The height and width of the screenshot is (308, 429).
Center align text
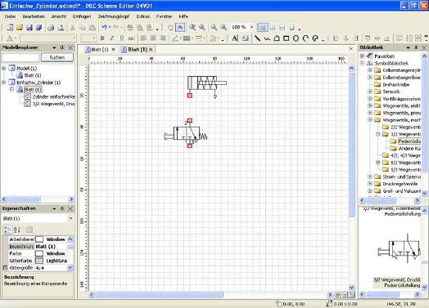point(153,38)
